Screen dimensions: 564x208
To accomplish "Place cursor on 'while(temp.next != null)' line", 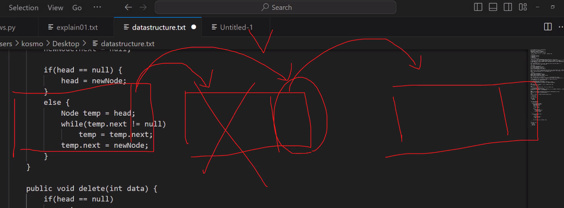I will pyautogui.click(x=114, y=124).
